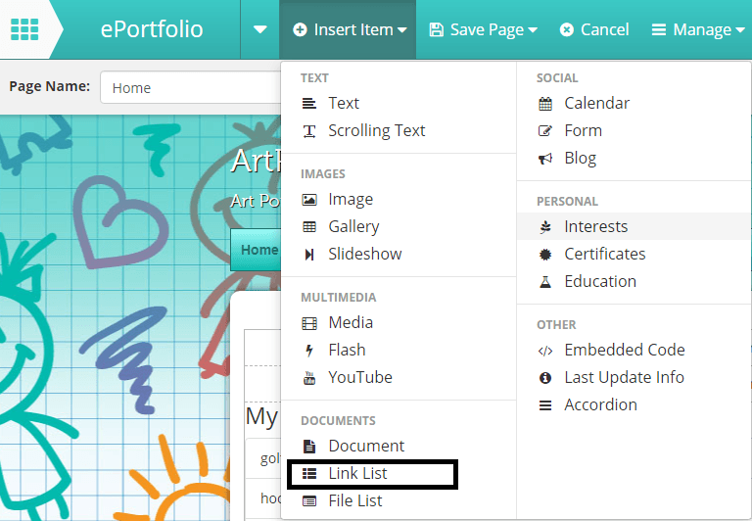Click the Link List icon
752x521 pixels.
click(x=309, y=474)
